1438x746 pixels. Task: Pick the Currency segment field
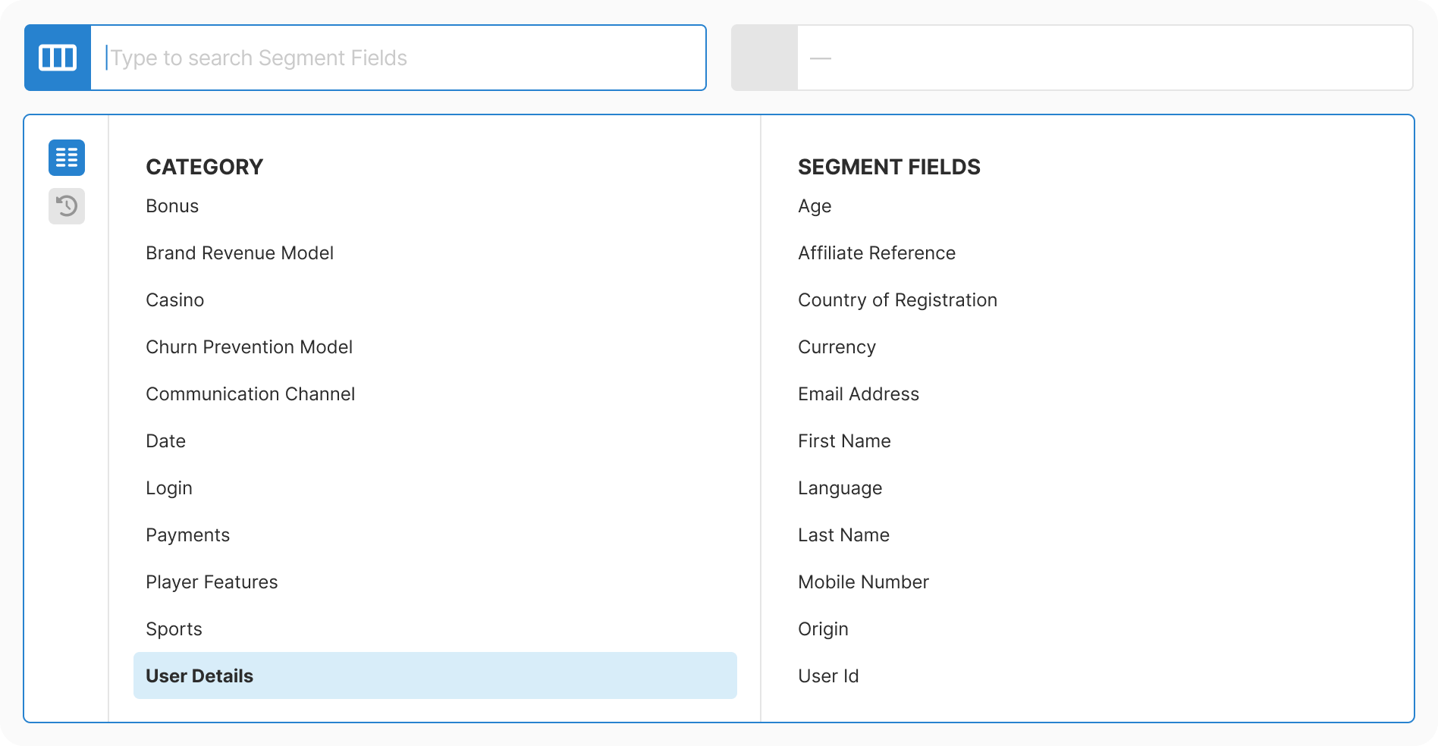point(837,346)
